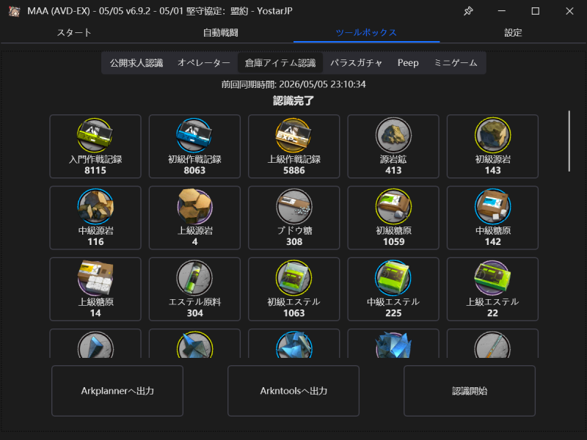
Task: Click the MAA app icon in title bar
Action: click(x=14, y=11)
